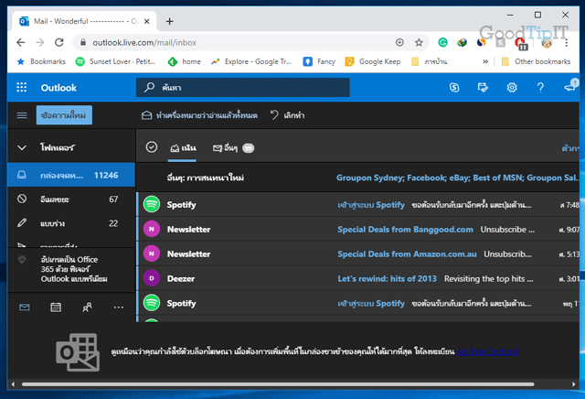The width and height of the screenshot is (585, 399).
Task: Click the horizontal scrollbar thumb
Action: pyautogui.click(x=278, y=384)
